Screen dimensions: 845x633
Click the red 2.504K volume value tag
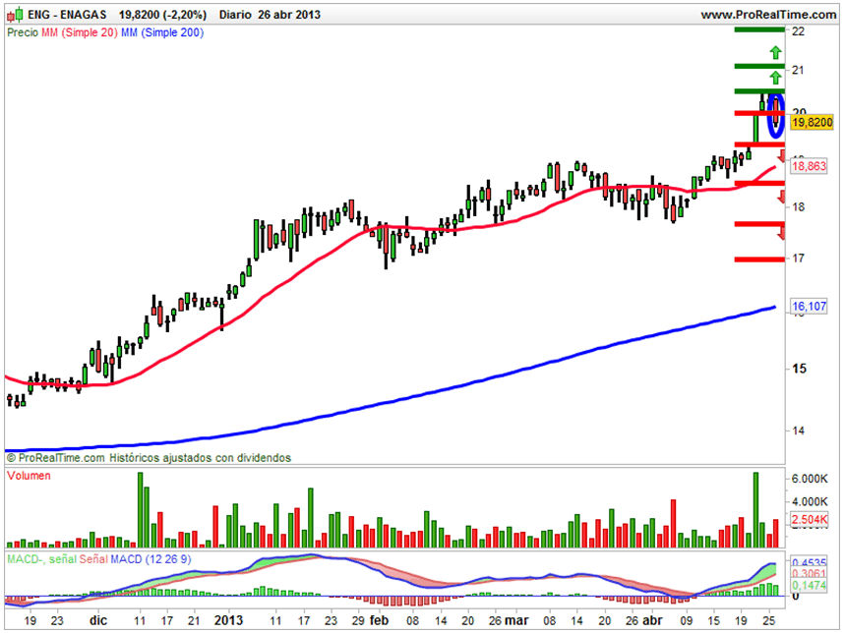(810, 519)
